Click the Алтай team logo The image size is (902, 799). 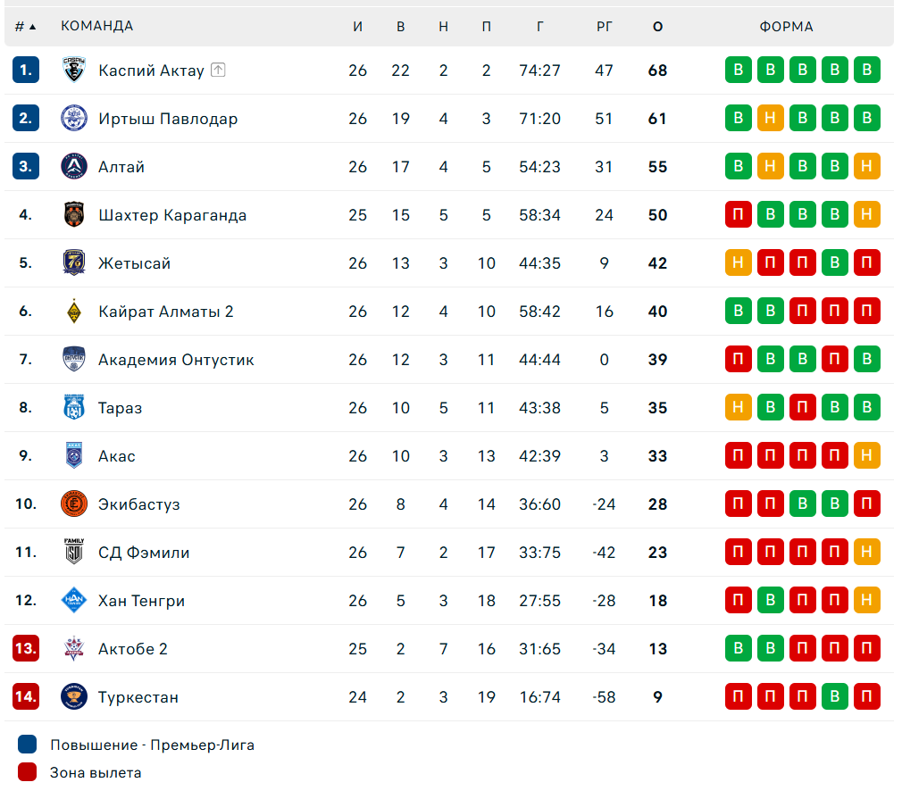coord(74,166)
